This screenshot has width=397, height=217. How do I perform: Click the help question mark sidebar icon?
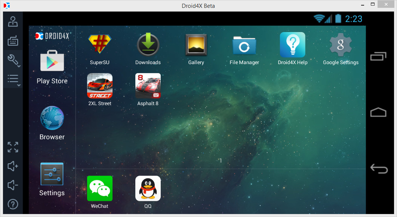(13, 204)
